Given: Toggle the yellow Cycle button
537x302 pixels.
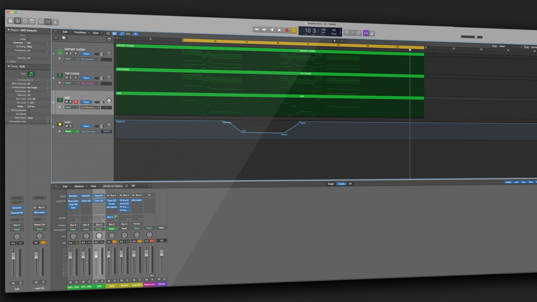Looking at the screenshot, I should click(x=294, y=30).
